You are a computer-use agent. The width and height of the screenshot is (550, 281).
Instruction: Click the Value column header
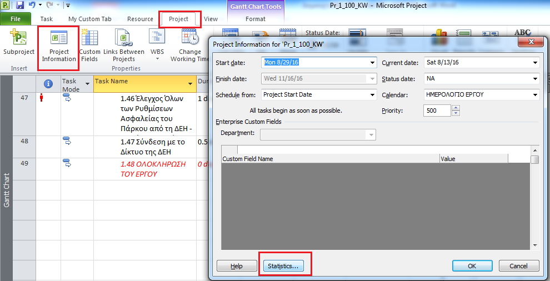[x=474, y=159]
